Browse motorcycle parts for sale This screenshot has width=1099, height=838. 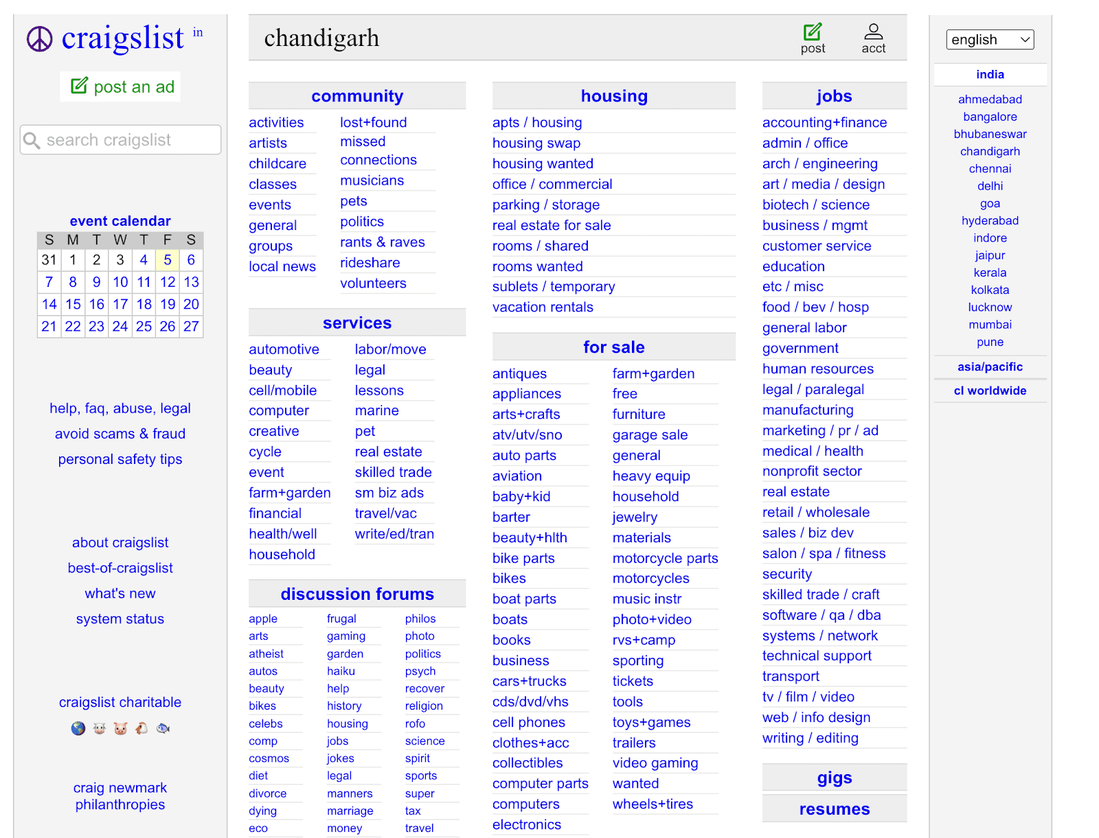tap(666, 558)
